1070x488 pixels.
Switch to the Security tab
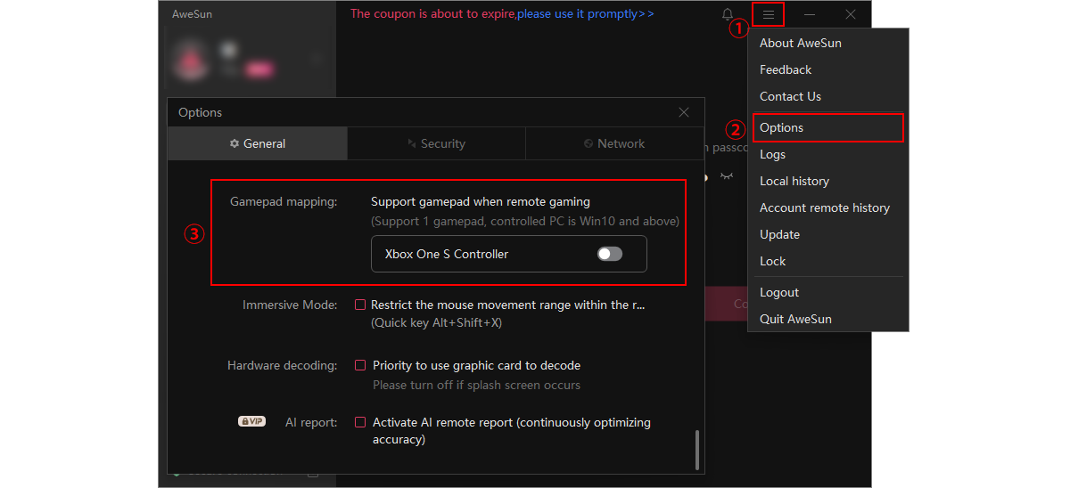click(436, 143)
